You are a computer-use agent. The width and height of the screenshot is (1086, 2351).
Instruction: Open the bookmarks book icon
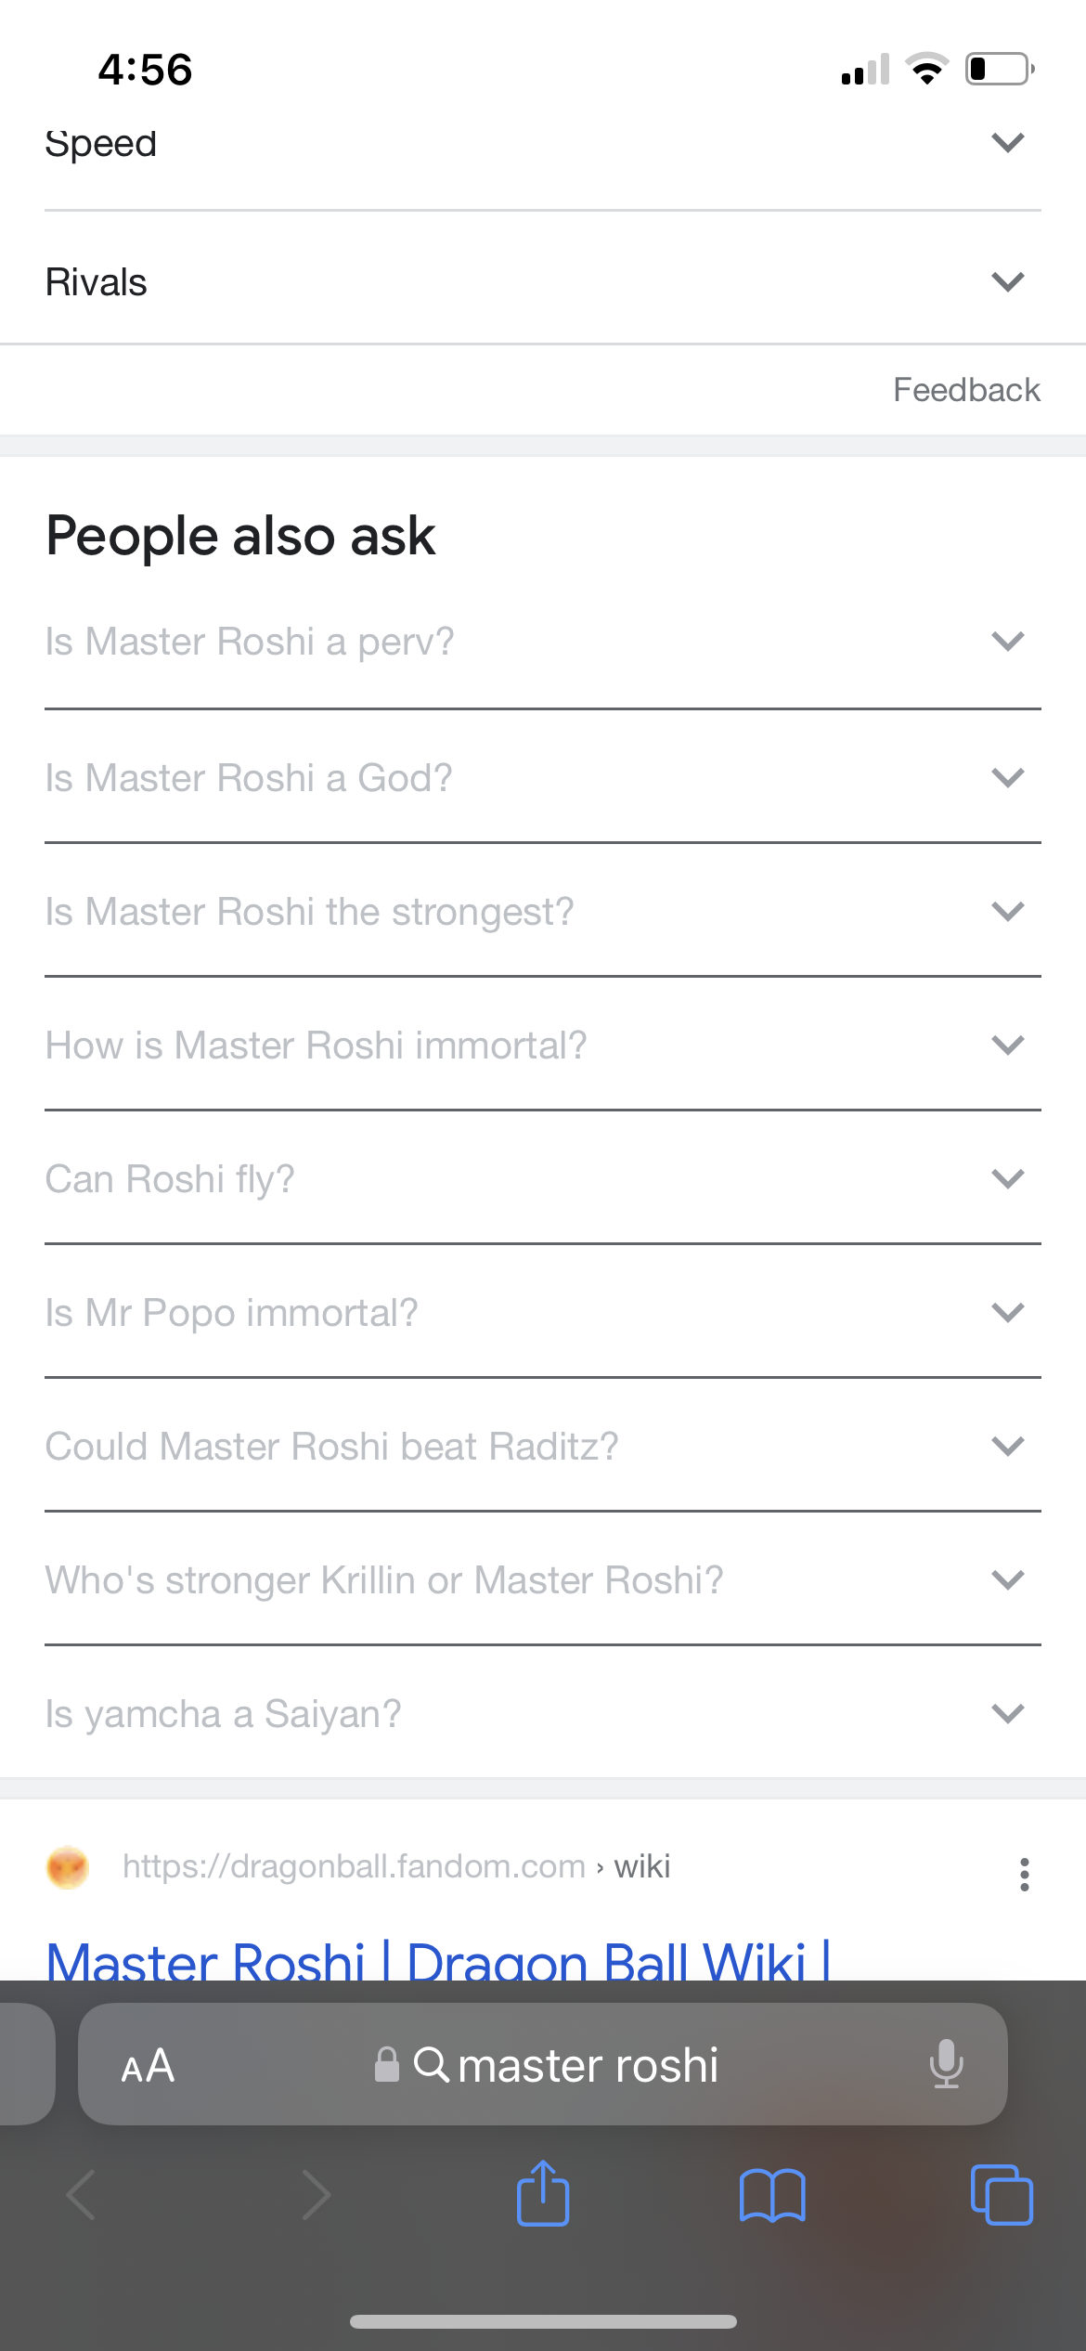click(772, 2195)
